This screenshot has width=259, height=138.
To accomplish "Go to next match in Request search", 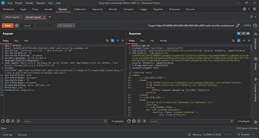I will [18, 121].
